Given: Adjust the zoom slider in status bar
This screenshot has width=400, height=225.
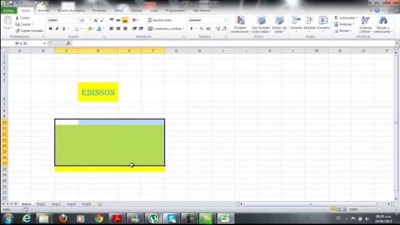Looking at the screenshot, I should [379, 209].
